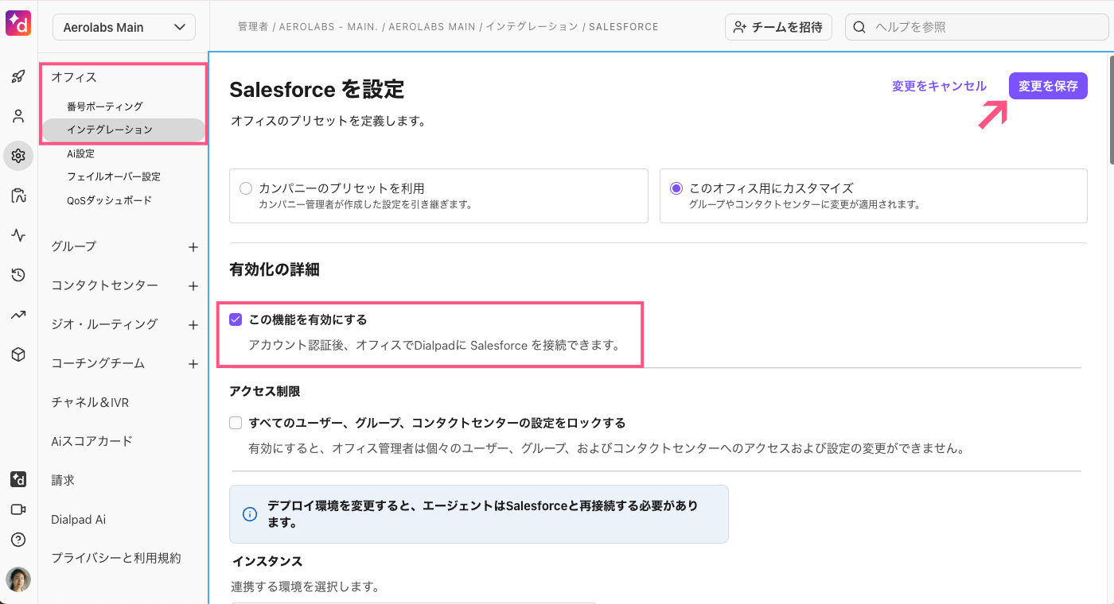Click AEROLABS - MAIN. in the breadcrumb
The height and width of the screenshot is (604, 1114).
(x=327, y=27)
